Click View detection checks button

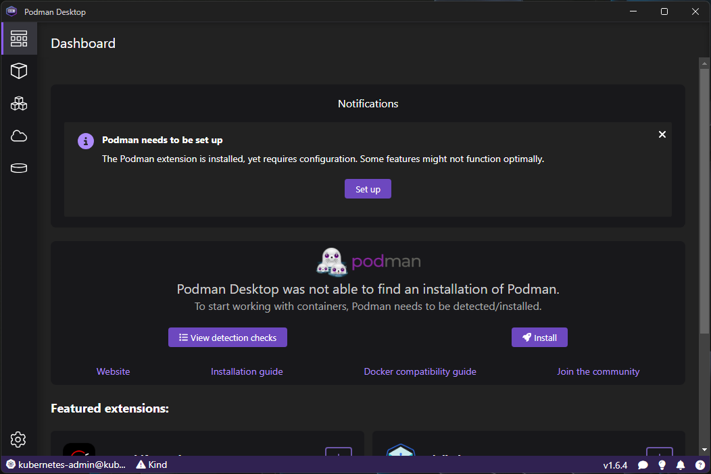pyautogui.click(x=228, y=338)
